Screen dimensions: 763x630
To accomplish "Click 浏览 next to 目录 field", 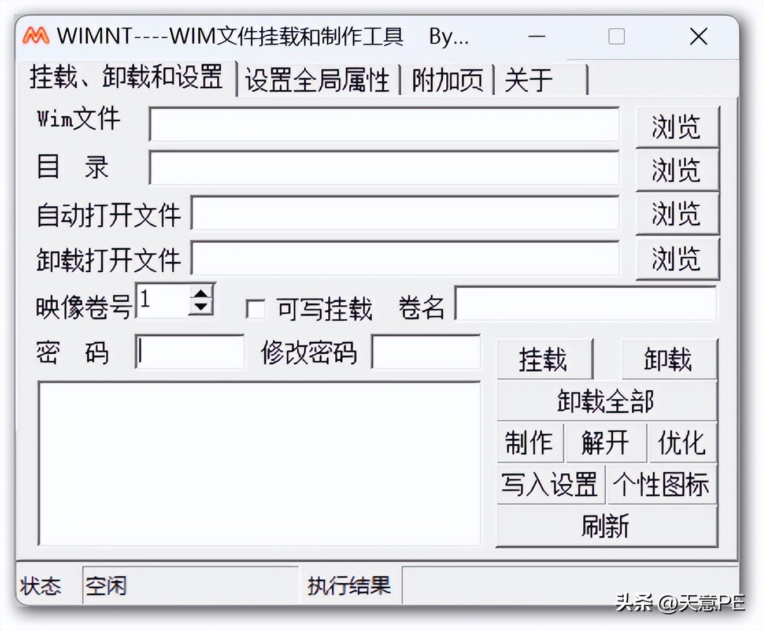I will coord(677,171).
